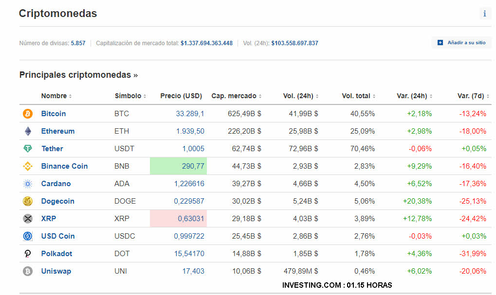Image resolution: width=496 pixels, height=295 pixels.
Task: Click Cardano price 1,226616
Action: pyautogui.click(x=189, y=184)
